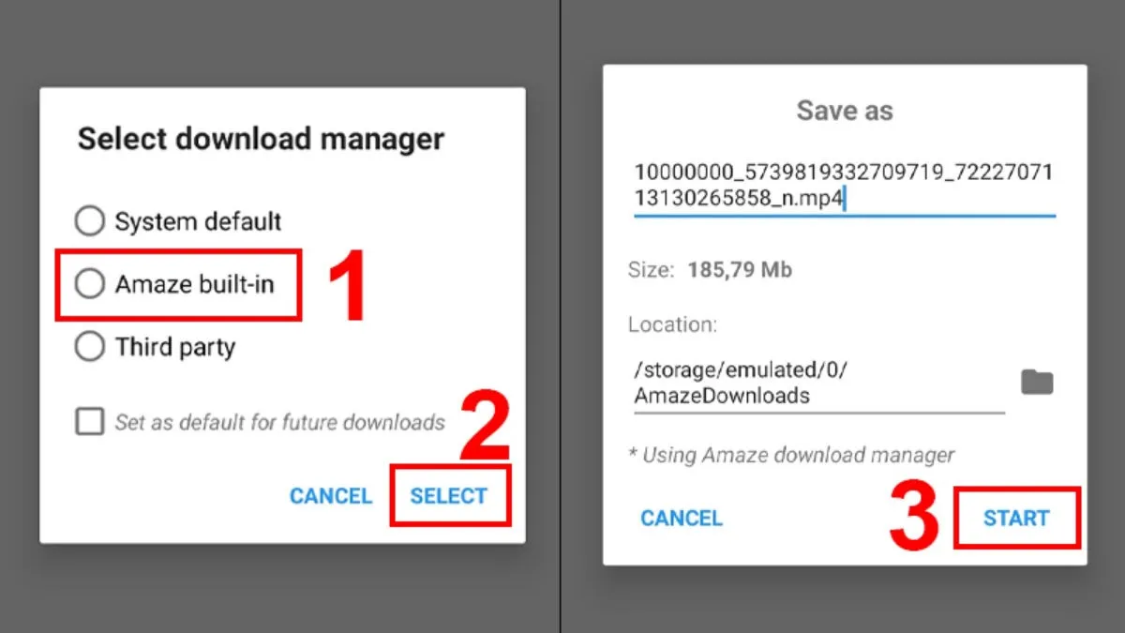
Task: Enable Set as default for future downloads
Action: [90, 422]
